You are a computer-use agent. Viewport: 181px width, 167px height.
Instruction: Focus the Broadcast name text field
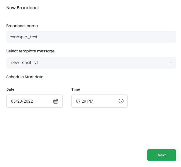(x=91, y=37)
